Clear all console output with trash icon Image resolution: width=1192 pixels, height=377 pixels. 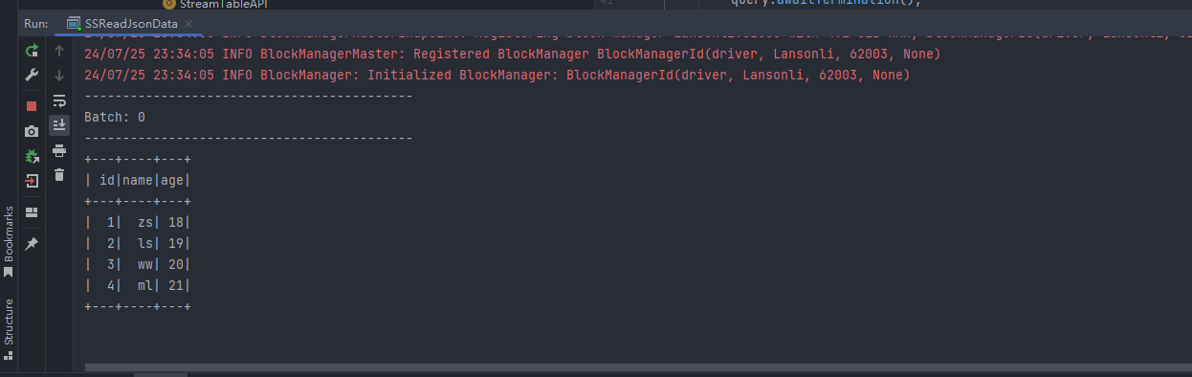coord(59,175)
